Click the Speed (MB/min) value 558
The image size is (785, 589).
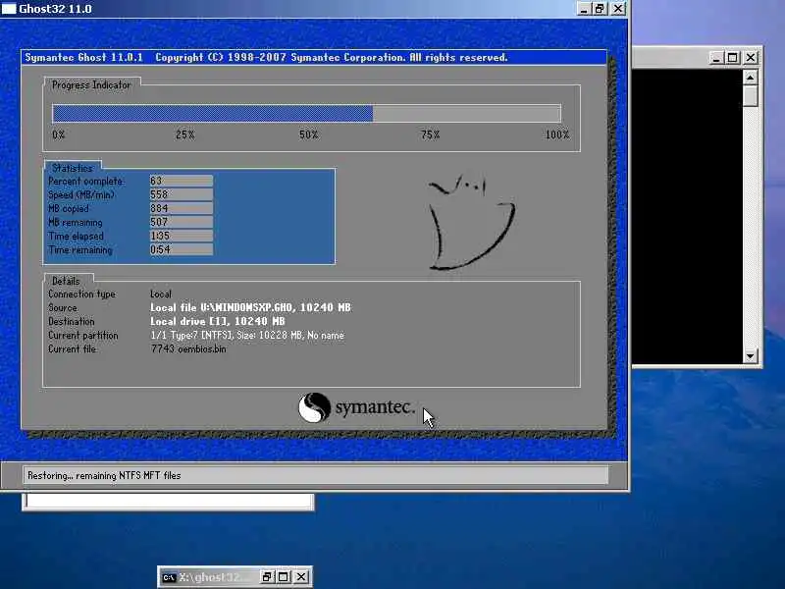[182, 194]
